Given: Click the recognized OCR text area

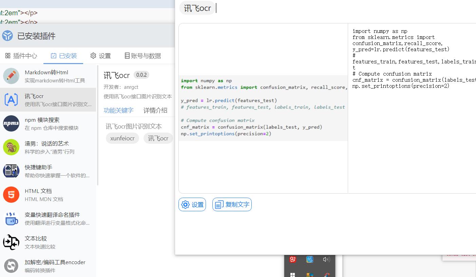Looking at the screenshot, I should [x=412, y=108].
